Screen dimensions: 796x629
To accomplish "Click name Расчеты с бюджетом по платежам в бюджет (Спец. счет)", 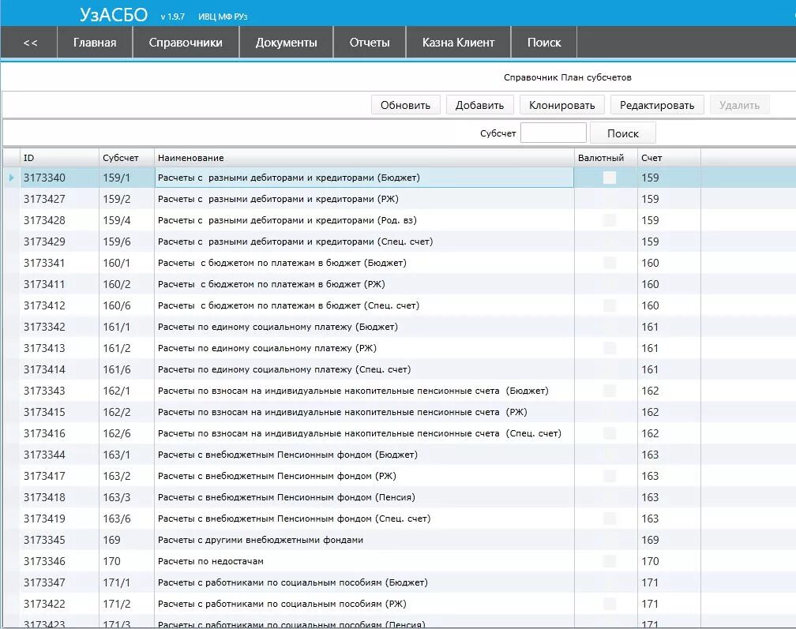I will pos(288,305).
